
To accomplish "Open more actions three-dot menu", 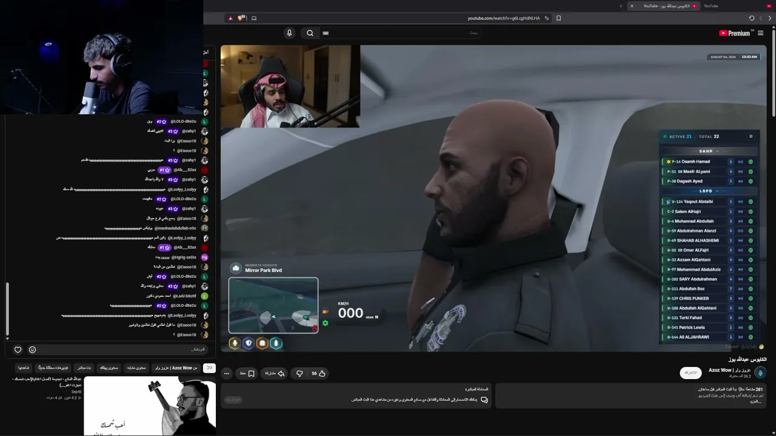I will pyautogui.click(x=226, y=374).
